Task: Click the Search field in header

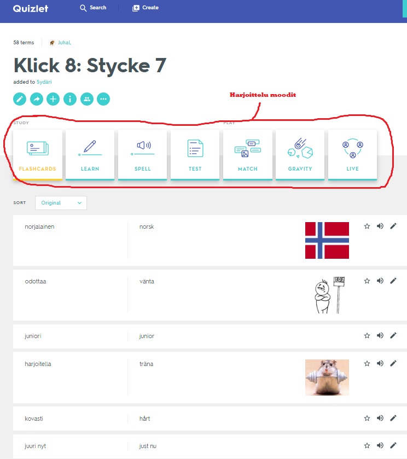Action: coord(93,8)
